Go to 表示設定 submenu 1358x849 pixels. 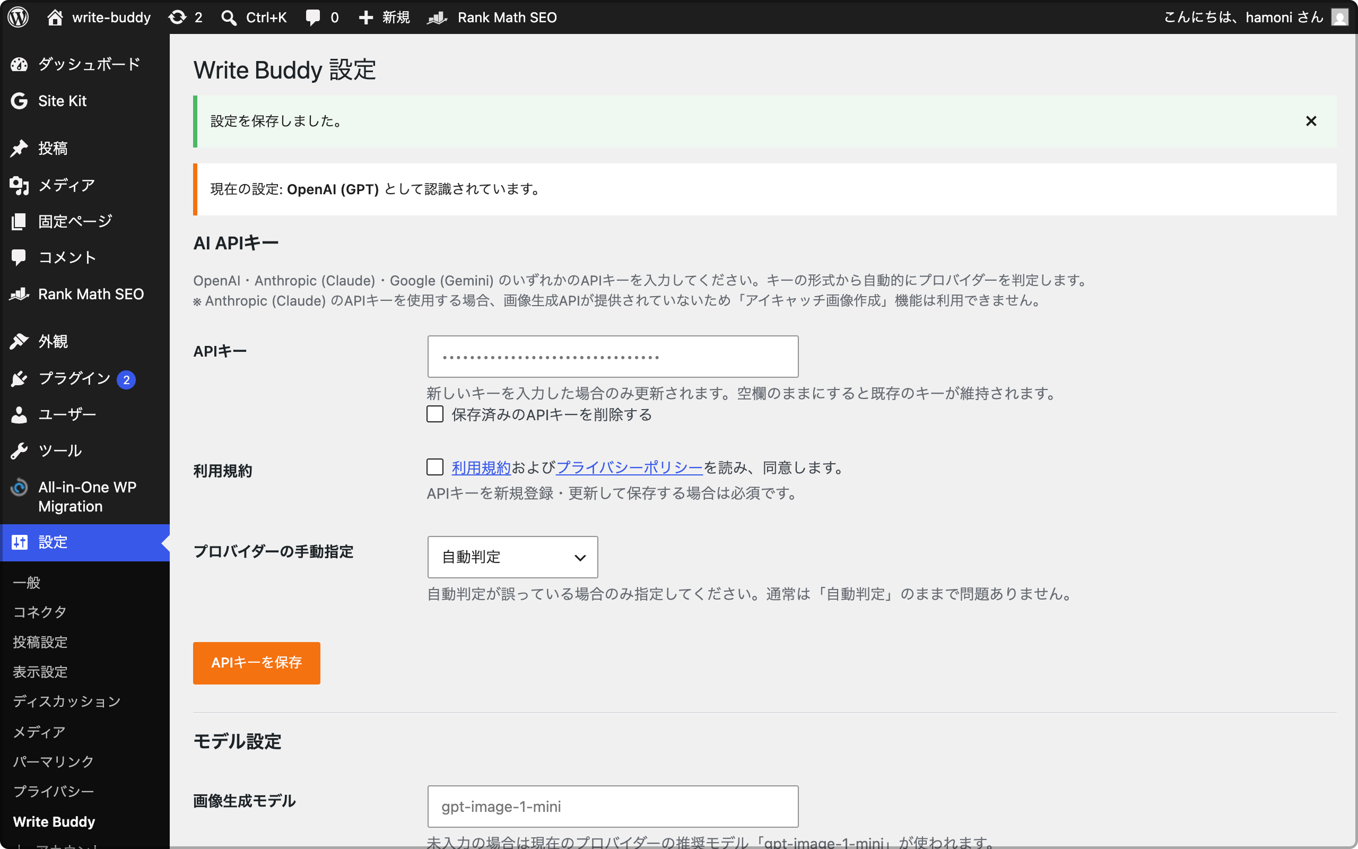(40, 672)
